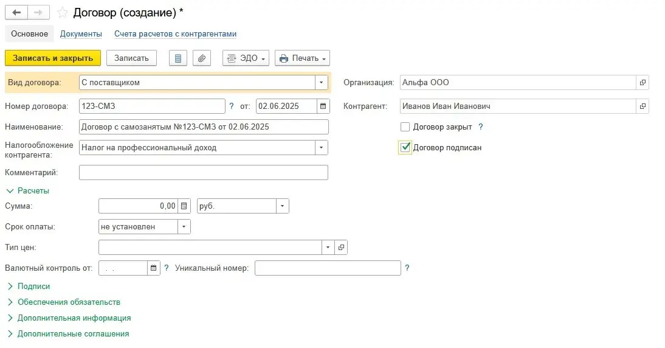Open the calendar picker for contract date
665x348 pixels.
[x=323, y=106]
